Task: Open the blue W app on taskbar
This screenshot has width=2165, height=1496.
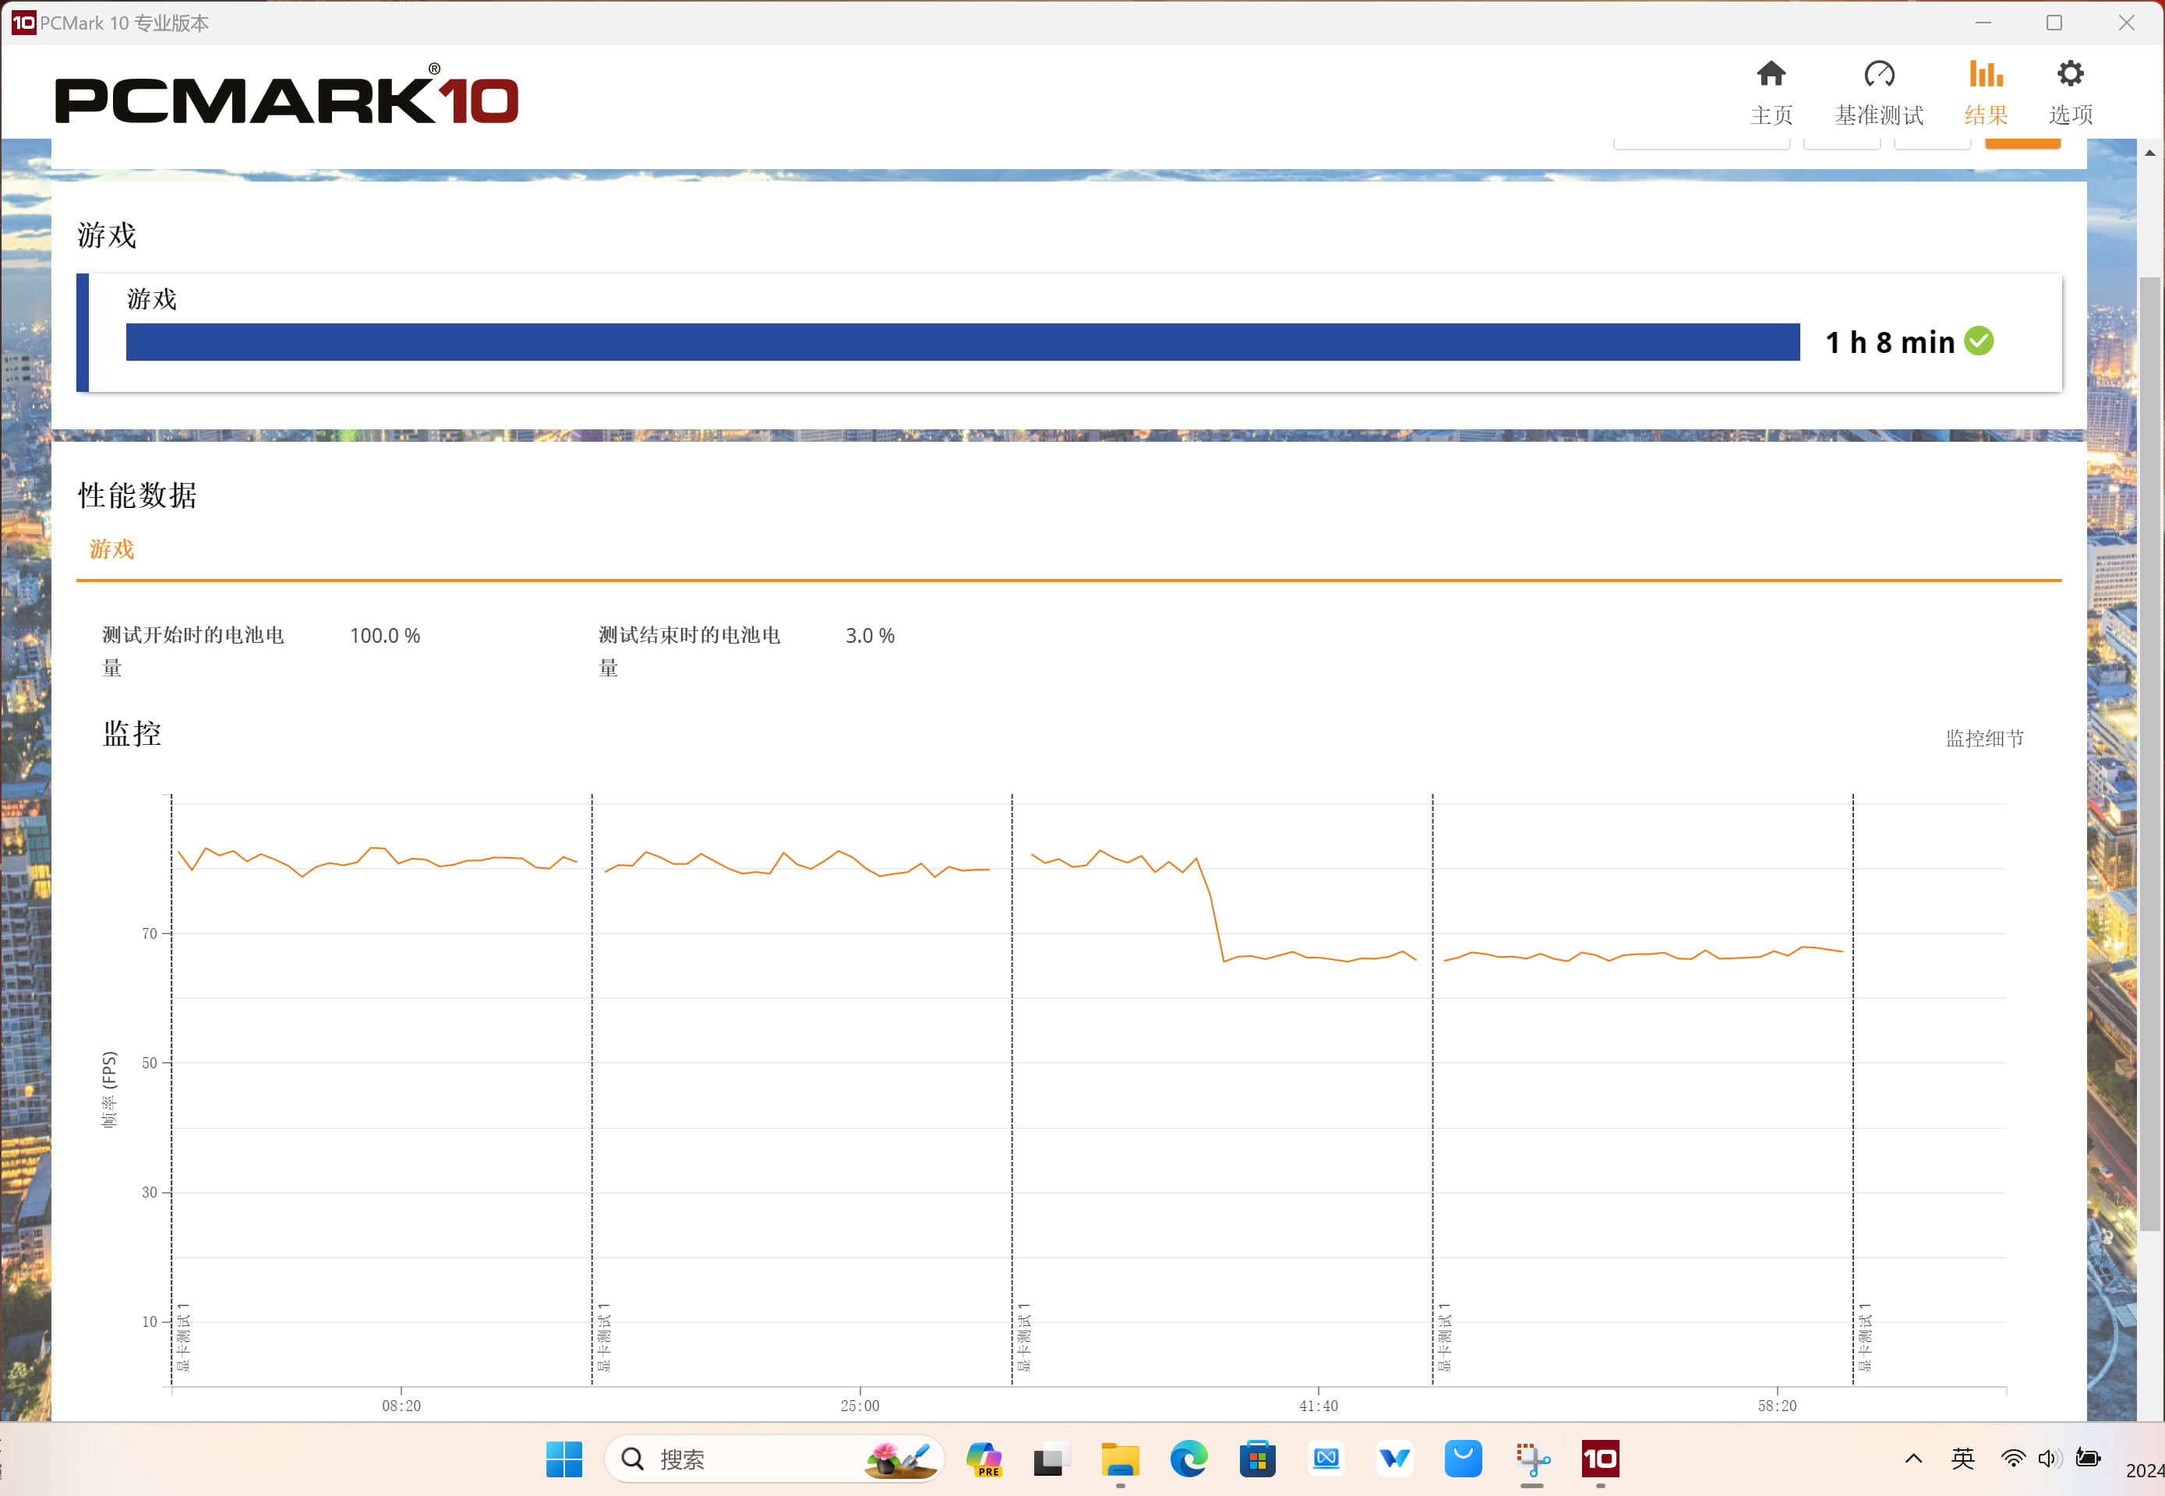Action: coord(1394,1459)
